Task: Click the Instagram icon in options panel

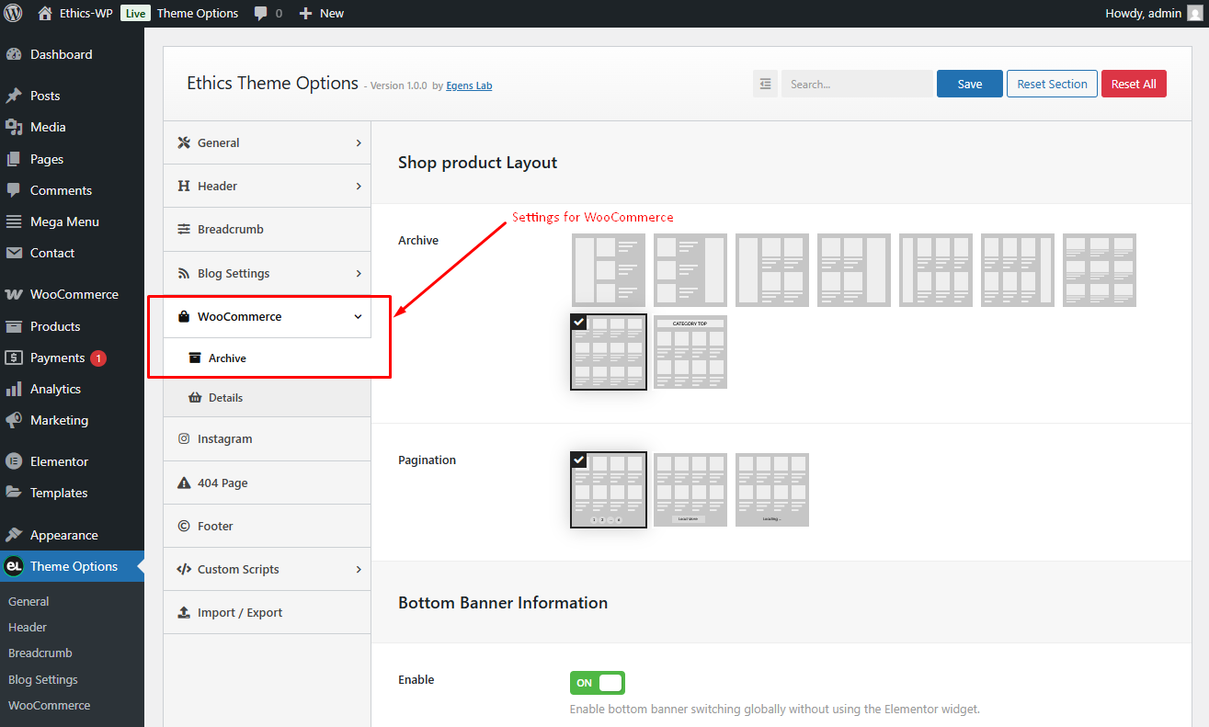Action: coord(183,439)
